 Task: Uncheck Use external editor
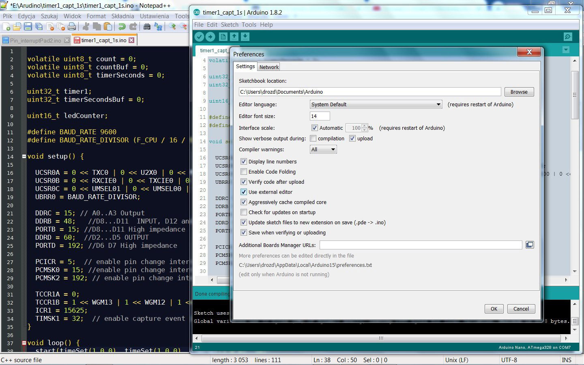244,192
